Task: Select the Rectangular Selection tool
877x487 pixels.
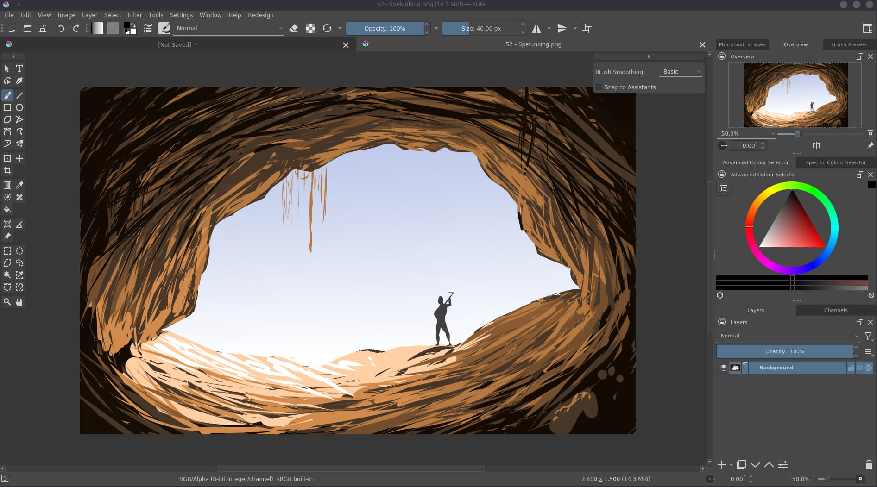Action: click(x=7, y=251)
